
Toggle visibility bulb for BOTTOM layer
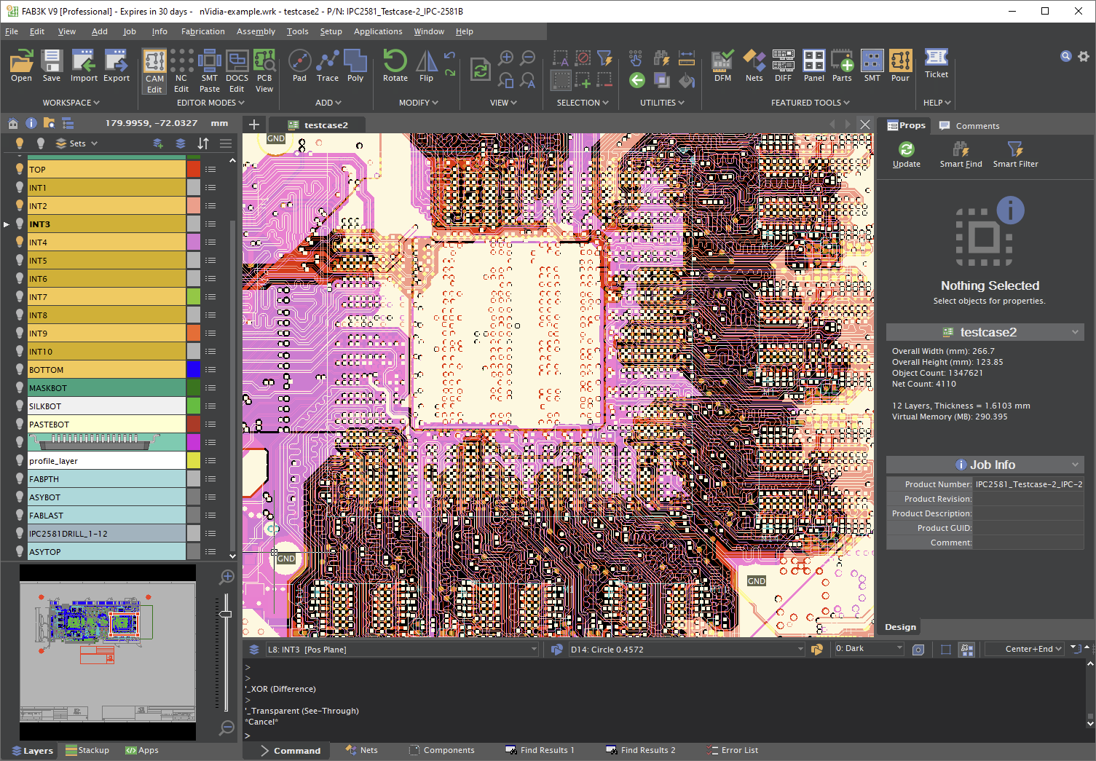coord(20,369)
